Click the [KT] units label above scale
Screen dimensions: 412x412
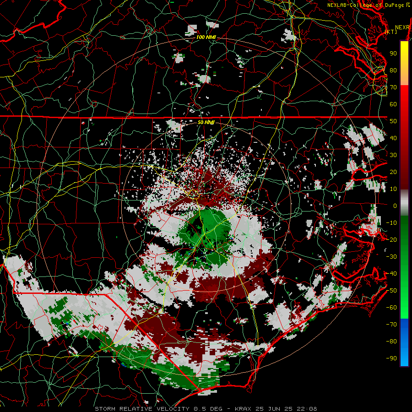coord(391,32)
